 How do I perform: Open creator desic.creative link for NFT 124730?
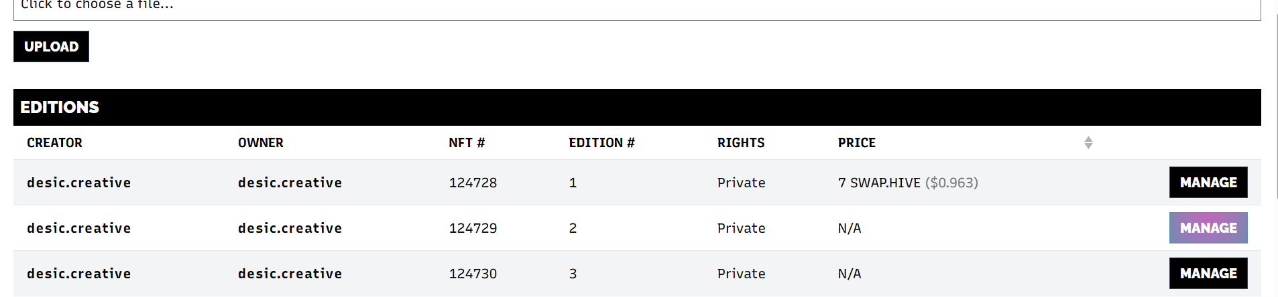click(79, 274)
